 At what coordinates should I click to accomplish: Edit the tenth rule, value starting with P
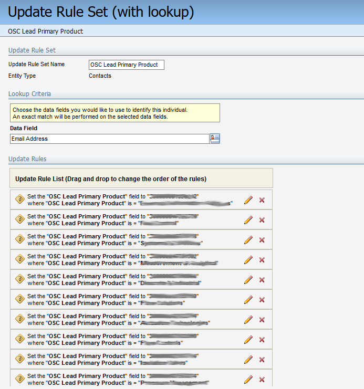coord(248,380)
